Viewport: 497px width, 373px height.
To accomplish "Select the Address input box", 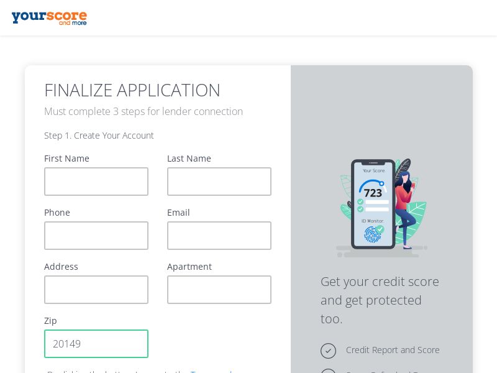I will point(96,290).
